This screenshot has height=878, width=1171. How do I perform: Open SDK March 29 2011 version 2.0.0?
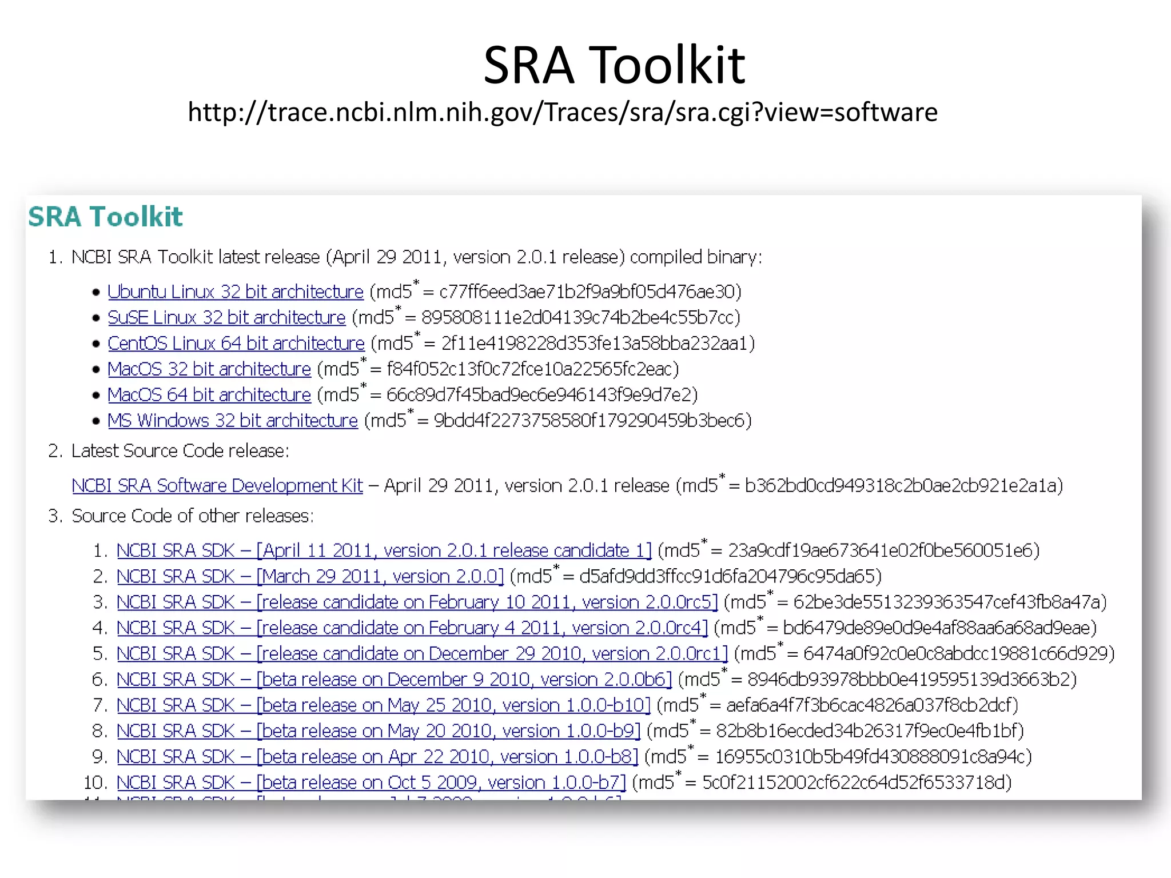(x=310, y=576)
